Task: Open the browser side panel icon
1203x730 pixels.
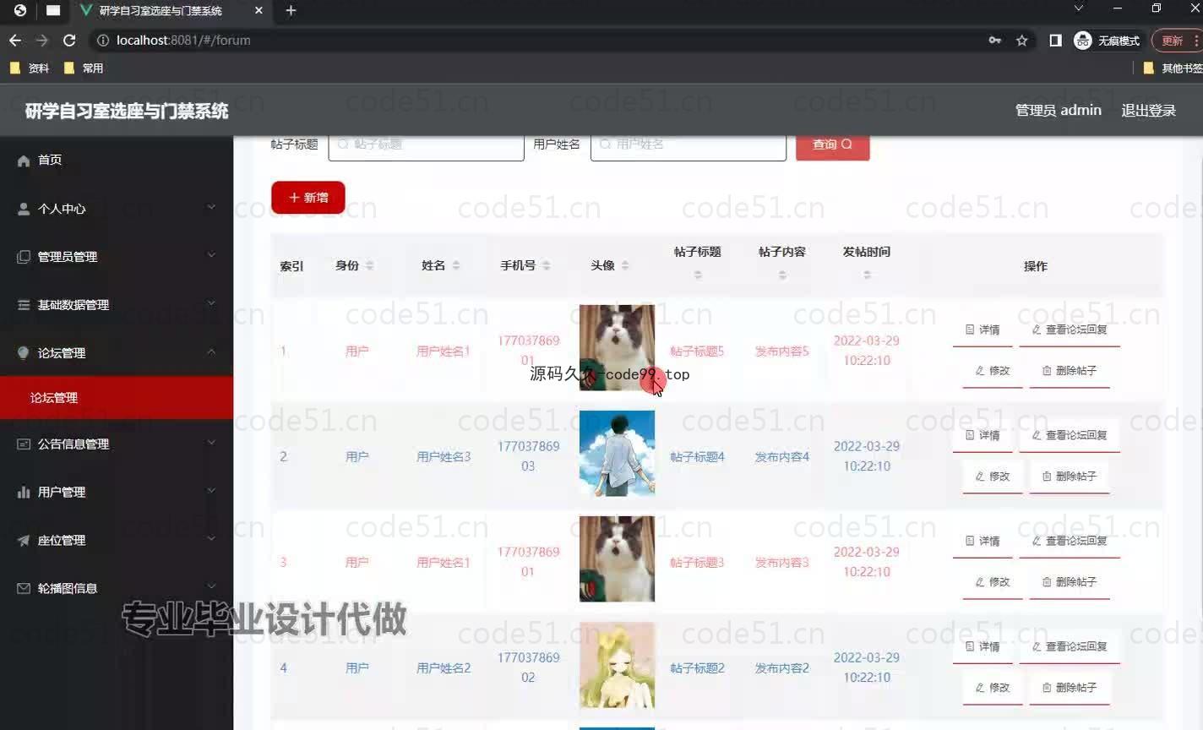Action: (1055, 40)
